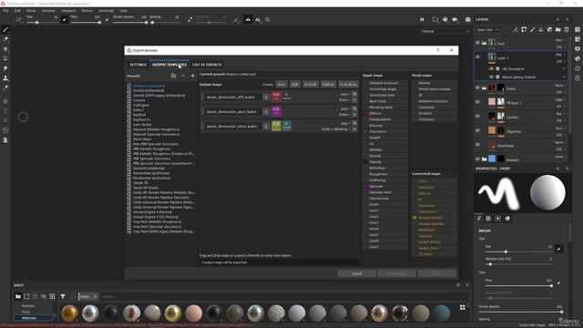Hide the Edgewear layer
The width and height of the screenshot is (583, 328).
point(477,130)
